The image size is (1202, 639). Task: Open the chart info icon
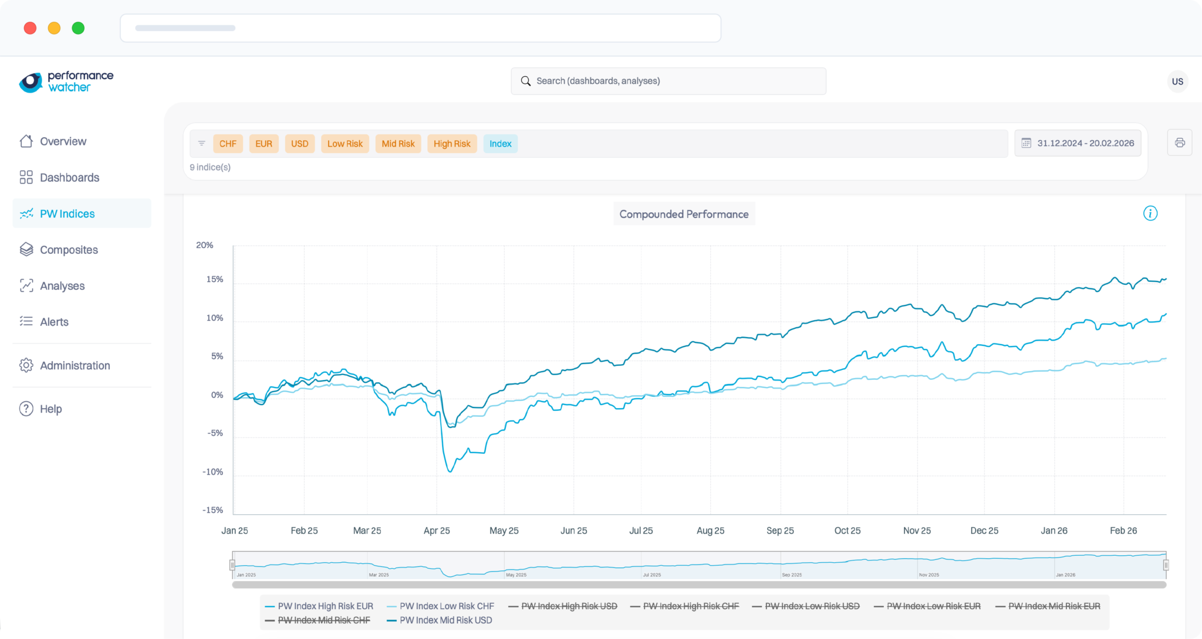tap(1150, 213)
